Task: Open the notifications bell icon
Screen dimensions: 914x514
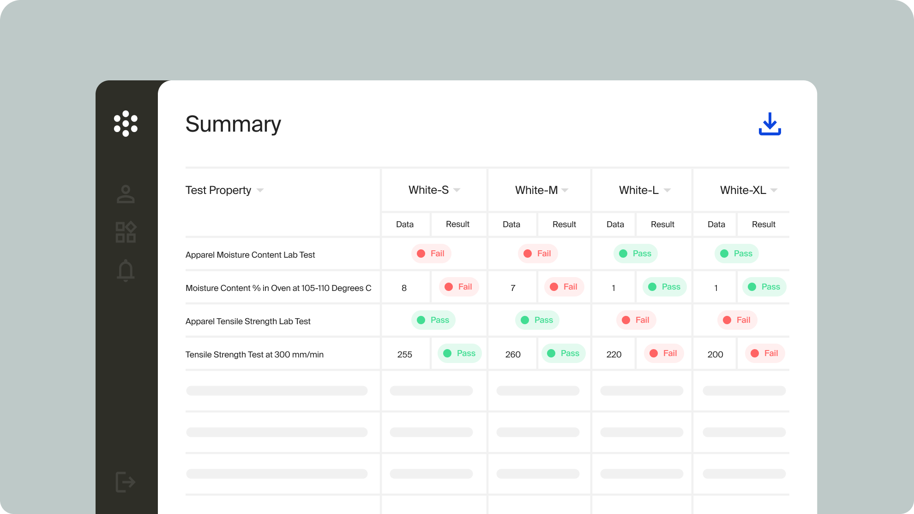Action: point(126,270)
